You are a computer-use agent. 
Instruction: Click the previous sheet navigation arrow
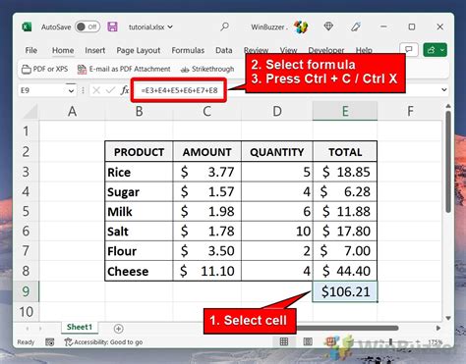[x=28, y=328]
